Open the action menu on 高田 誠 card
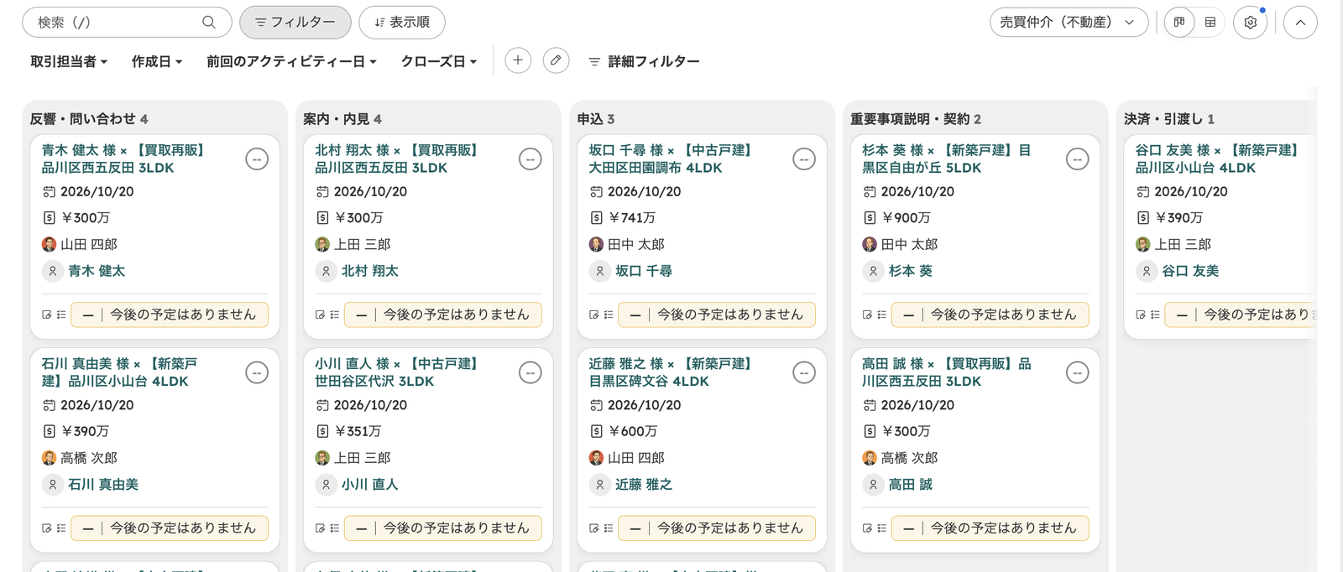Viewport: 1343px width, 572px height. click(x=1078, y=372)
